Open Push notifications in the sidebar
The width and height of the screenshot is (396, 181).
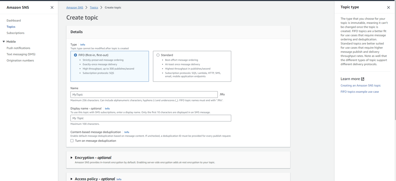coord(18,48)
